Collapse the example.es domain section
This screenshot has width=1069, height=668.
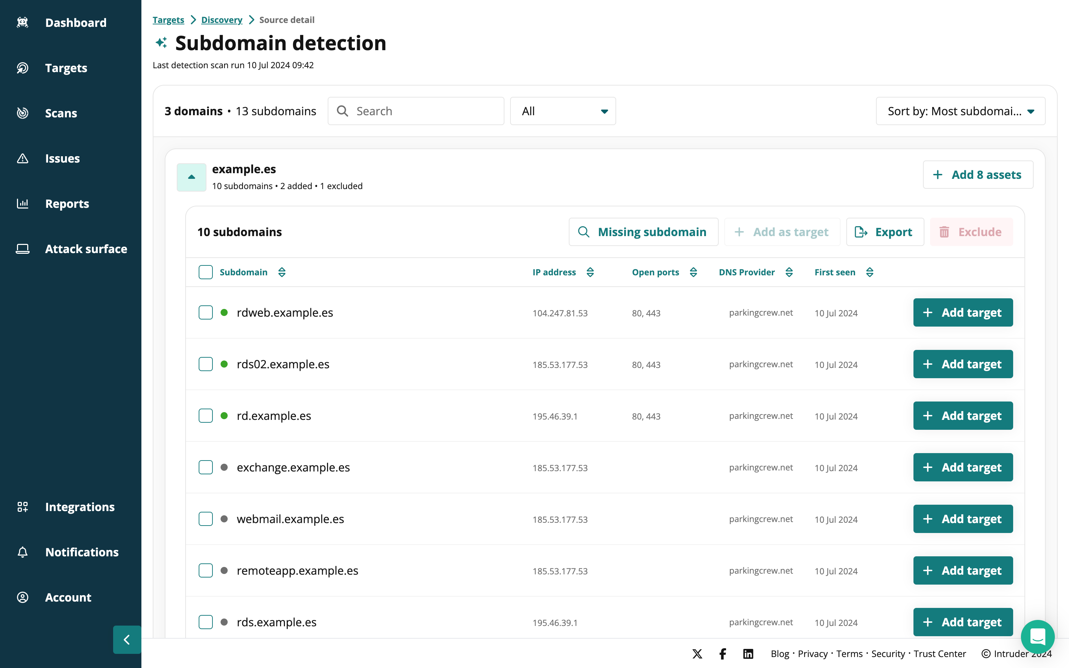[191, 177]
